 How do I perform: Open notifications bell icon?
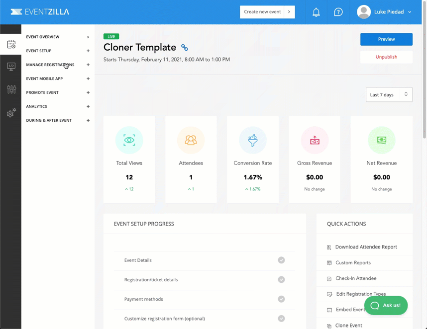(316, 12)
